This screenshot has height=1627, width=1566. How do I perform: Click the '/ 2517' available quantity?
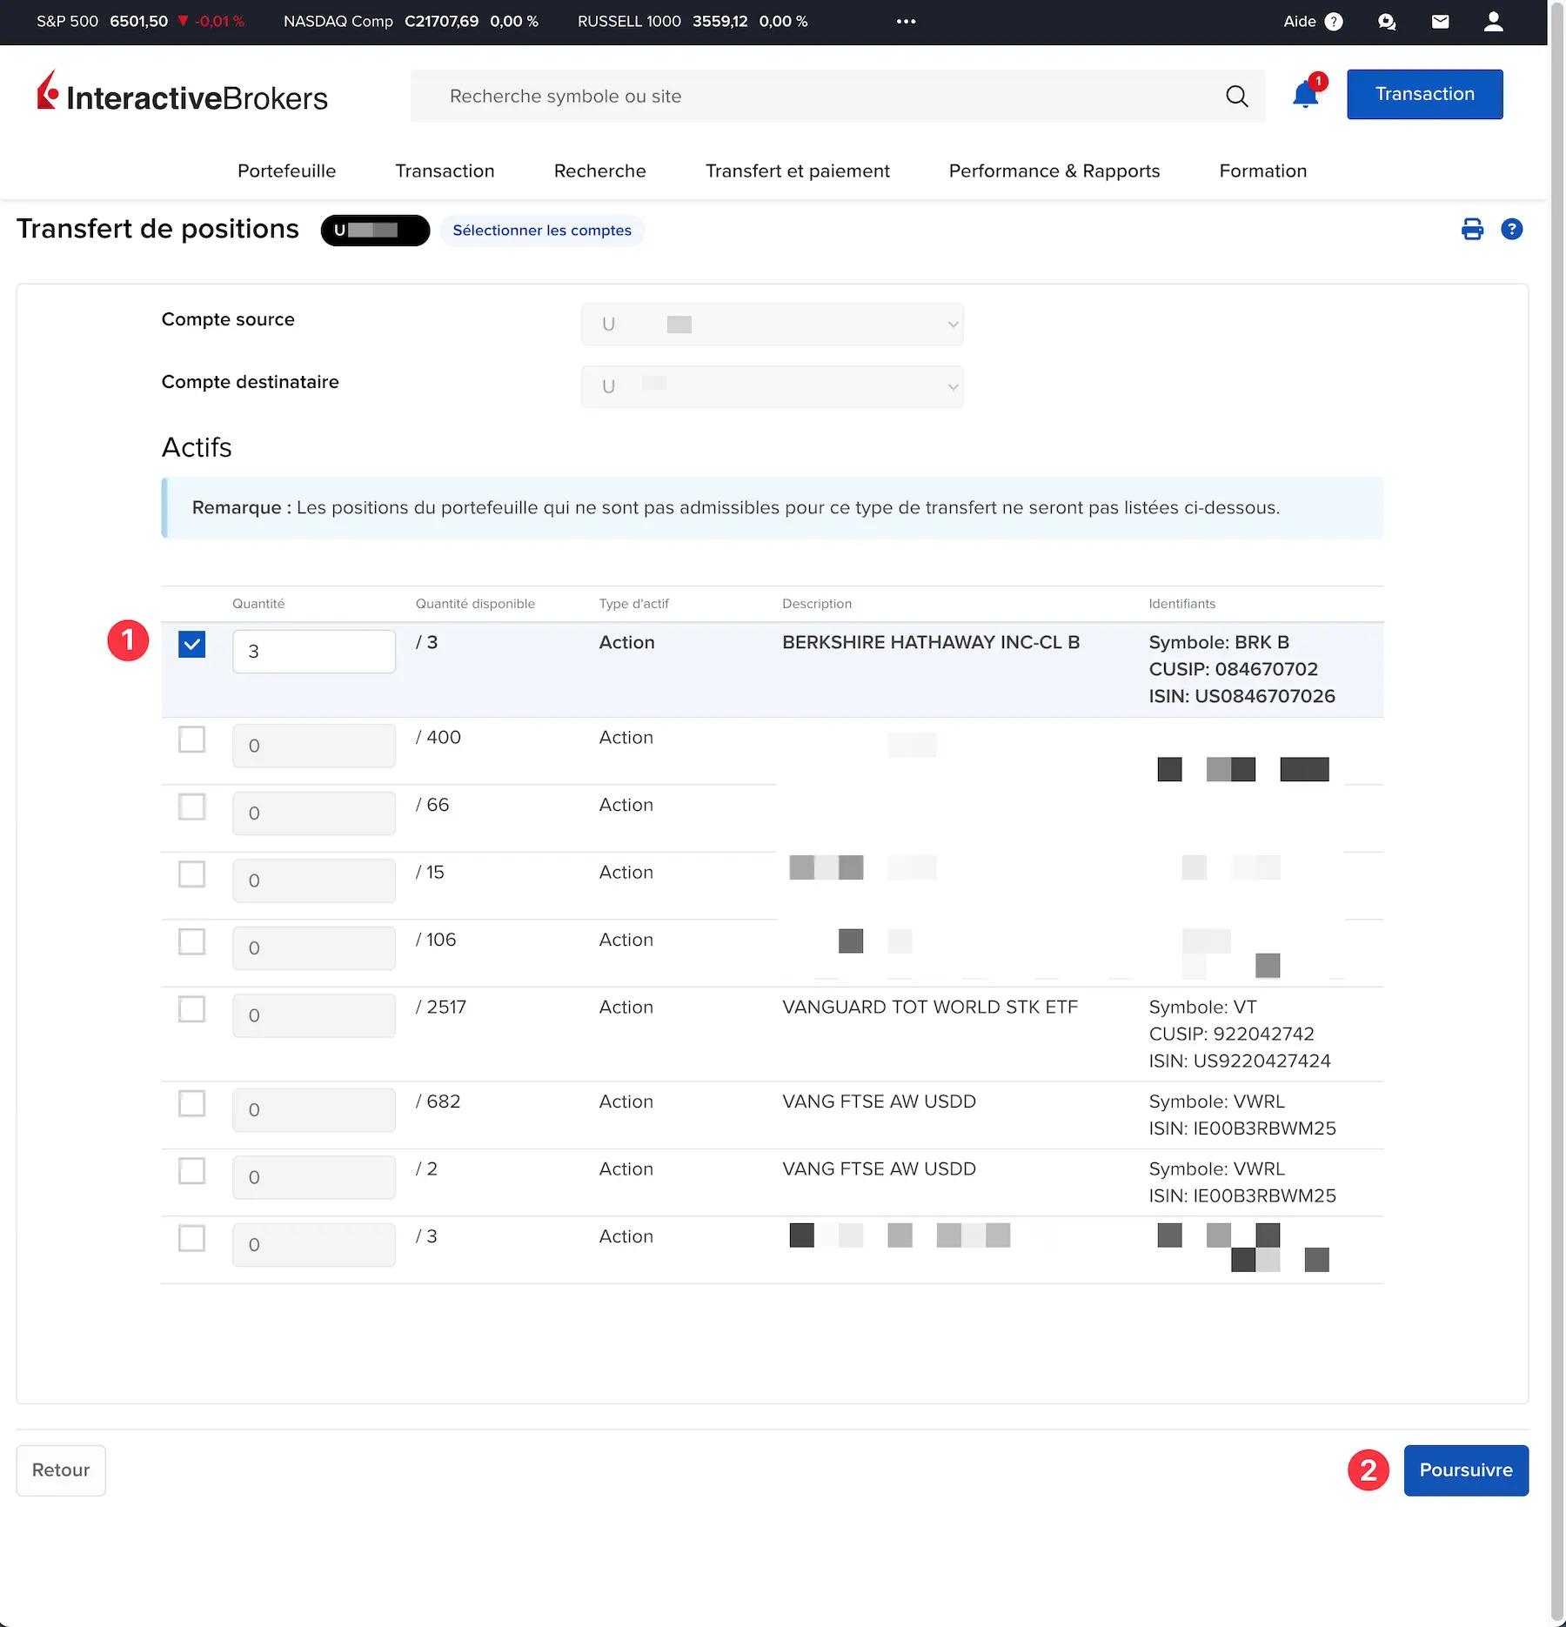[x=441, y=1007]
